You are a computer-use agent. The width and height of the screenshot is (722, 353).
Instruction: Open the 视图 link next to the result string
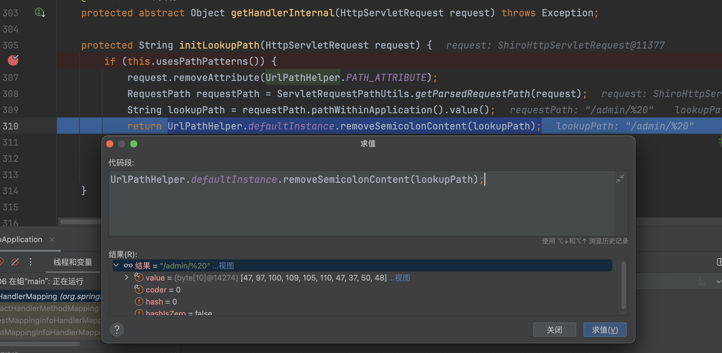click(x=226, y=265)
